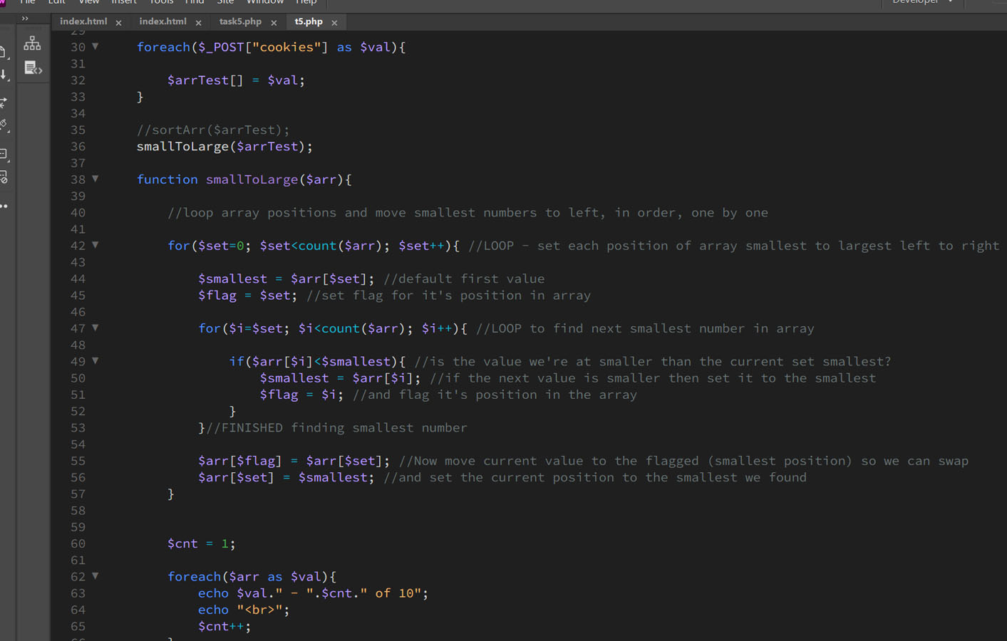Screen dimensions: 1007x641
Task: Open the toolbar's three-dot more options
Action: [x=4, y=207]
